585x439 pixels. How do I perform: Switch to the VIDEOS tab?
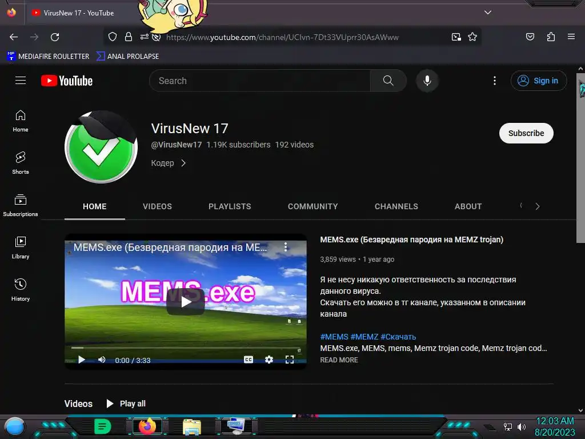pos(158,206)
